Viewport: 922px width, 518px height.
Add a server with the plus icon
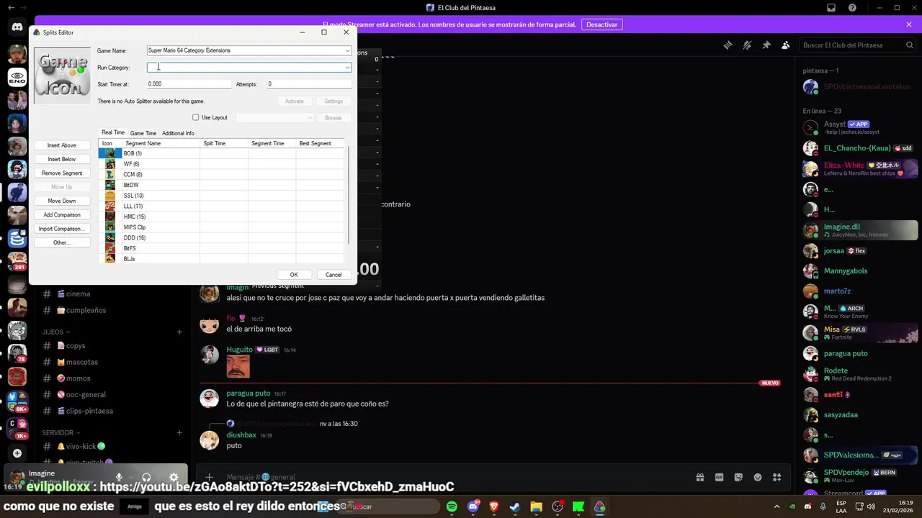point(17,454)
